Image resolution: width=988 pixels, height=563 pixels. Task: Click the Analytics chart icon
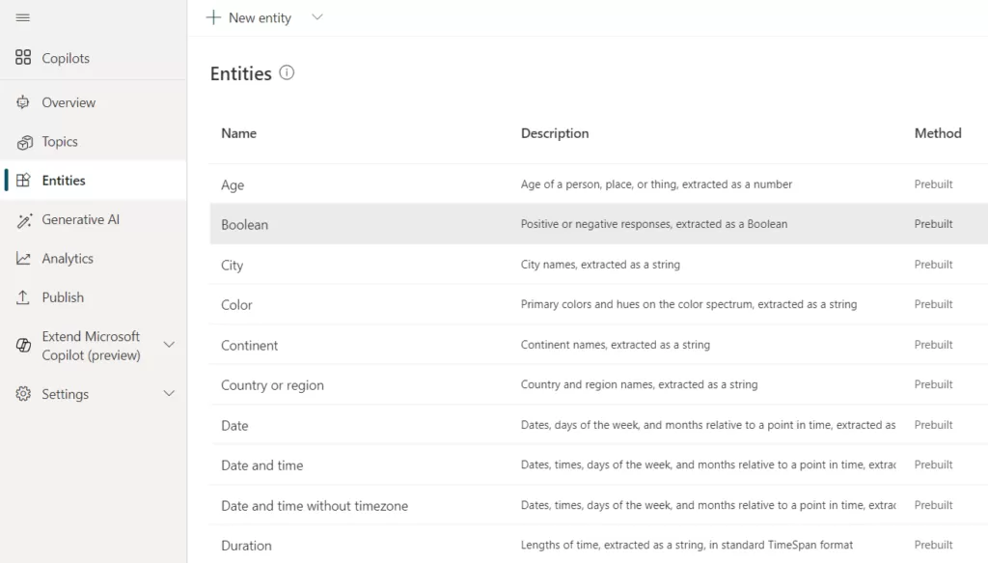(x=23, y=259)
